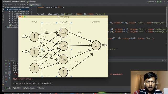Select summary_log folder in project tree
The height and width of the screenshot is (94, 168).
(15, 9)
